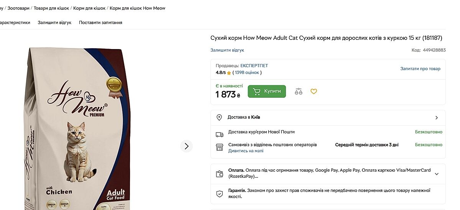
Task: Click the delivery location pin icon
Action: tap(219, 117)
